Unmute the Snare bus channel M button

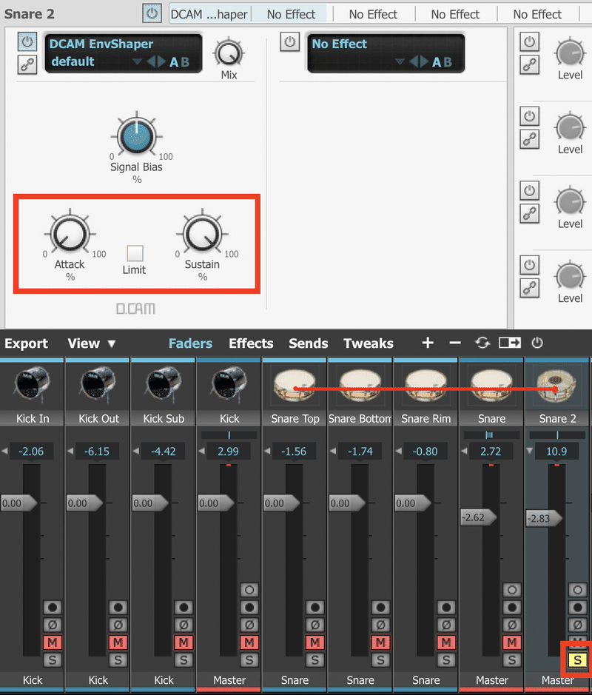pos(511,642)
